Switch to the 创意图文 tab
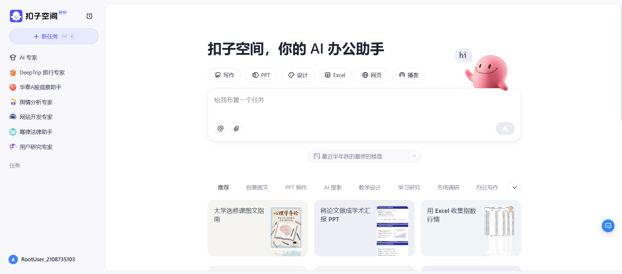 [257, 187]
